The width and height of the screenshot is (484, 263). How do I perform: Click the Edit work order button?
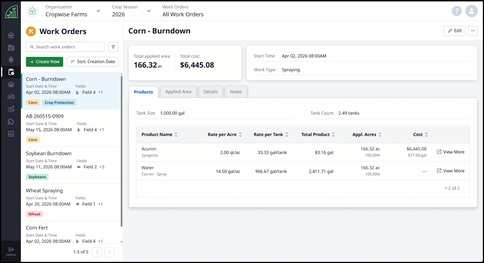(x=454, y=31)
